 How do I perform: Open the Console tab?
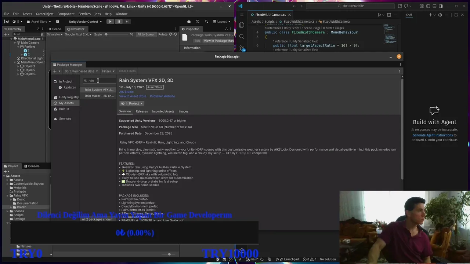click(31, 166)
